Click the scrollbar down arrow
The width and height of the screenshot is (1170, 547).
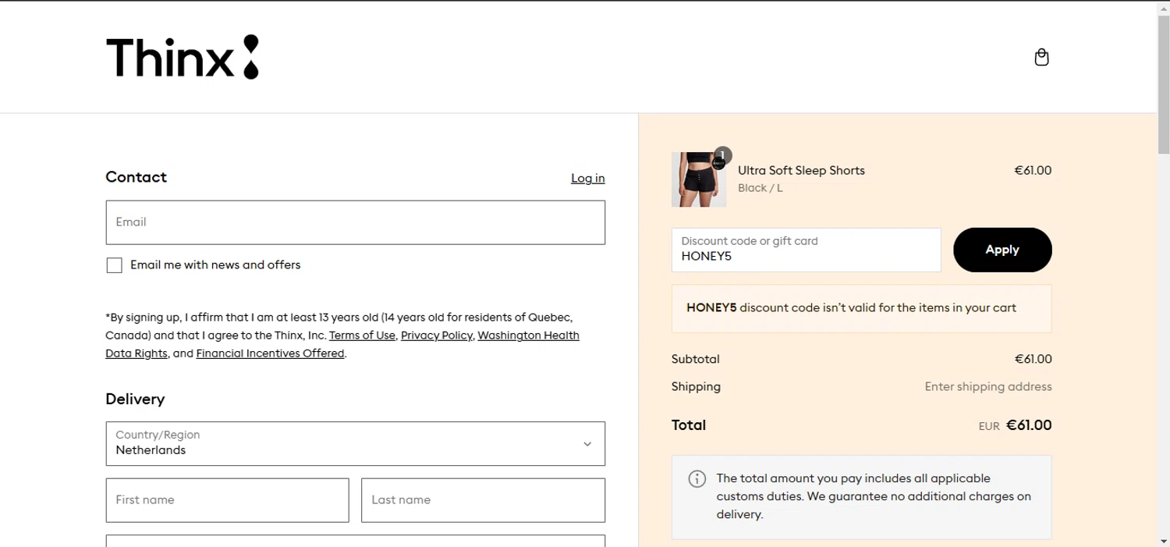click(x=1164, y=541)
